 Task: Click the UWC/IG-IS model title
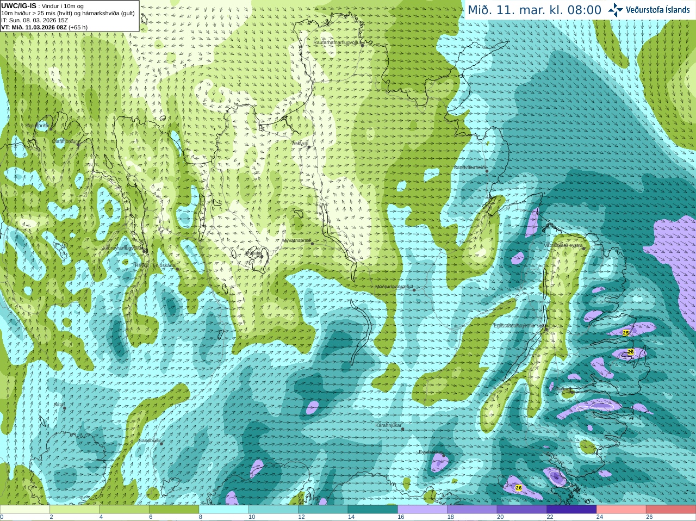point(18,5)
